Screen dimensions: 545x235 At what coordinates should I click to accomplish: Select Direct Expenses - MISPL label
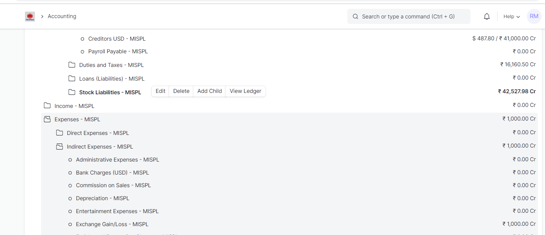[x=98, y=133]
